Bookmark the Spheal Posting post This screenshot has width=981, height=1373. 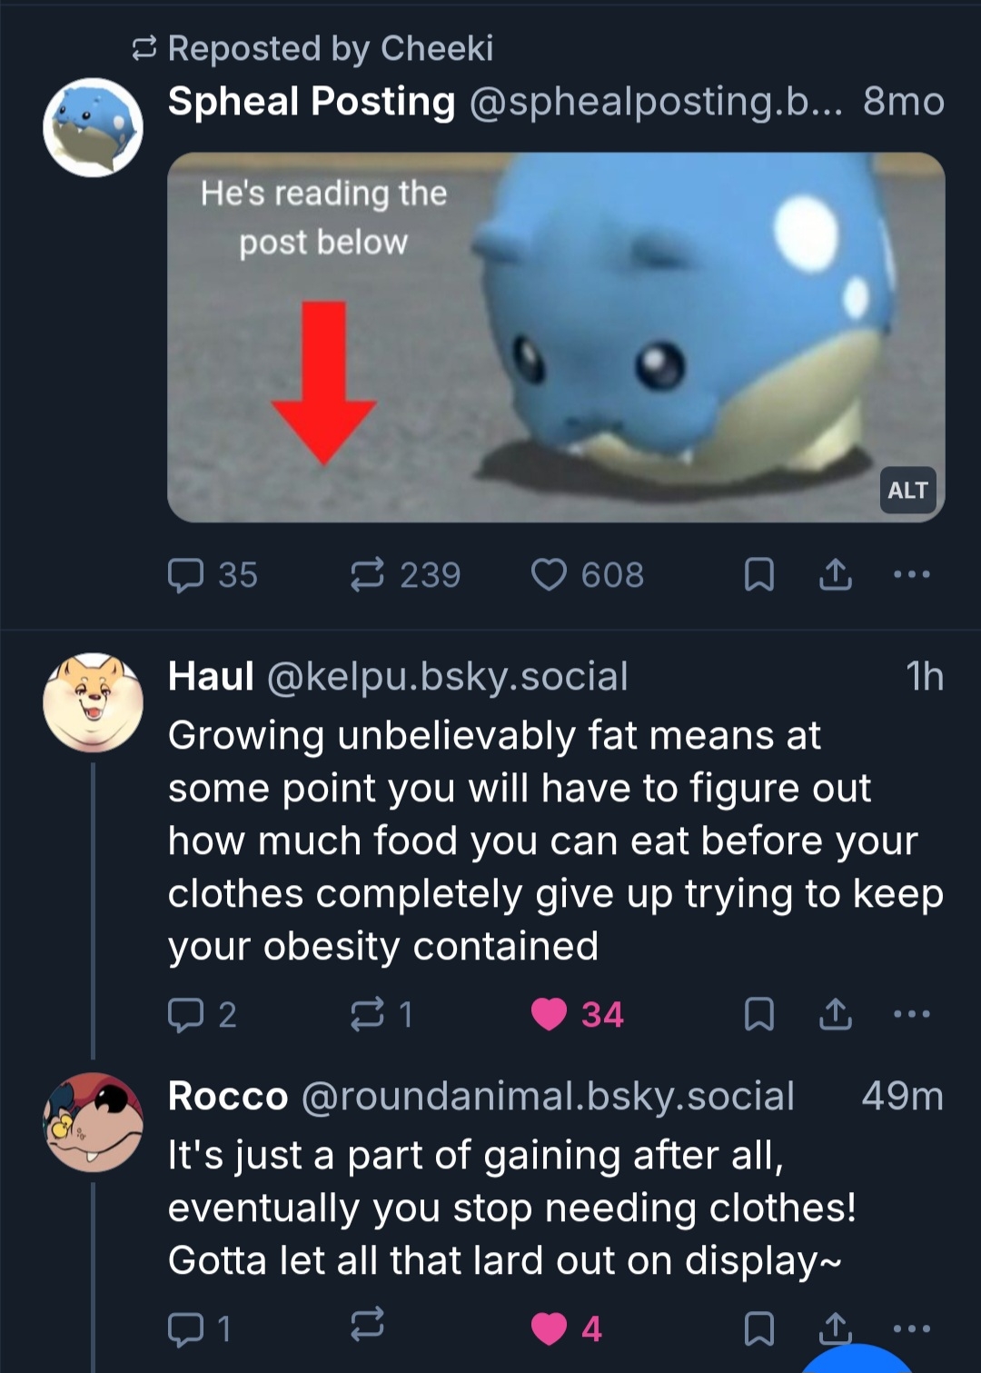pyautogui.click(x=758, y=575)
